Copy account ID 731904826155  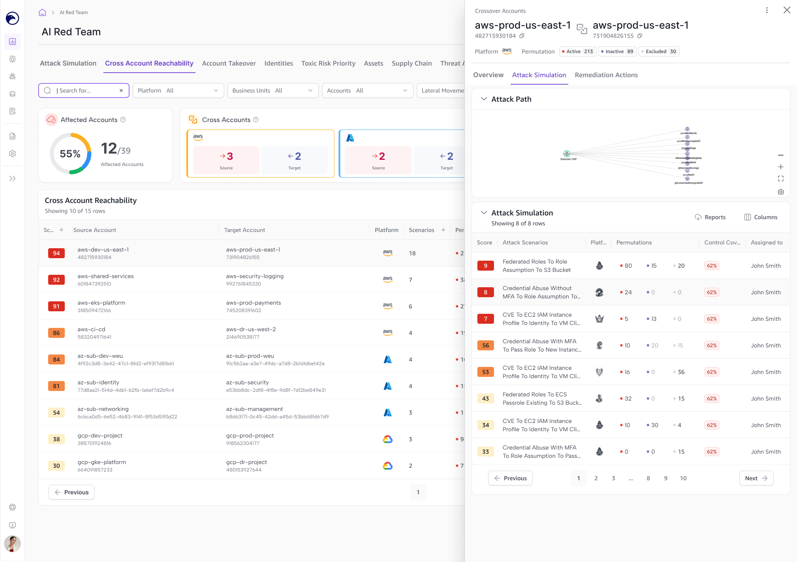pos(640,36)
